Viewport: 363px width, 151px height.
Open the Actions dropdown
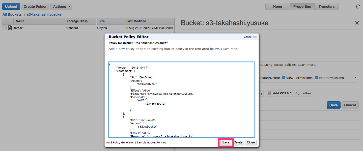tap(61, 6)
